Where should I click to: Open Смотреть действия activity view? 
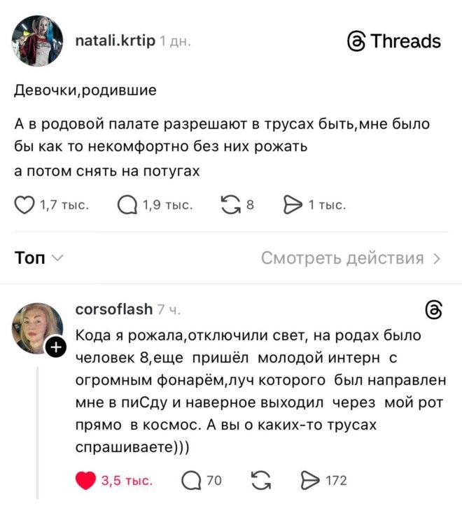pyautogui.click(x=351, y=258)
